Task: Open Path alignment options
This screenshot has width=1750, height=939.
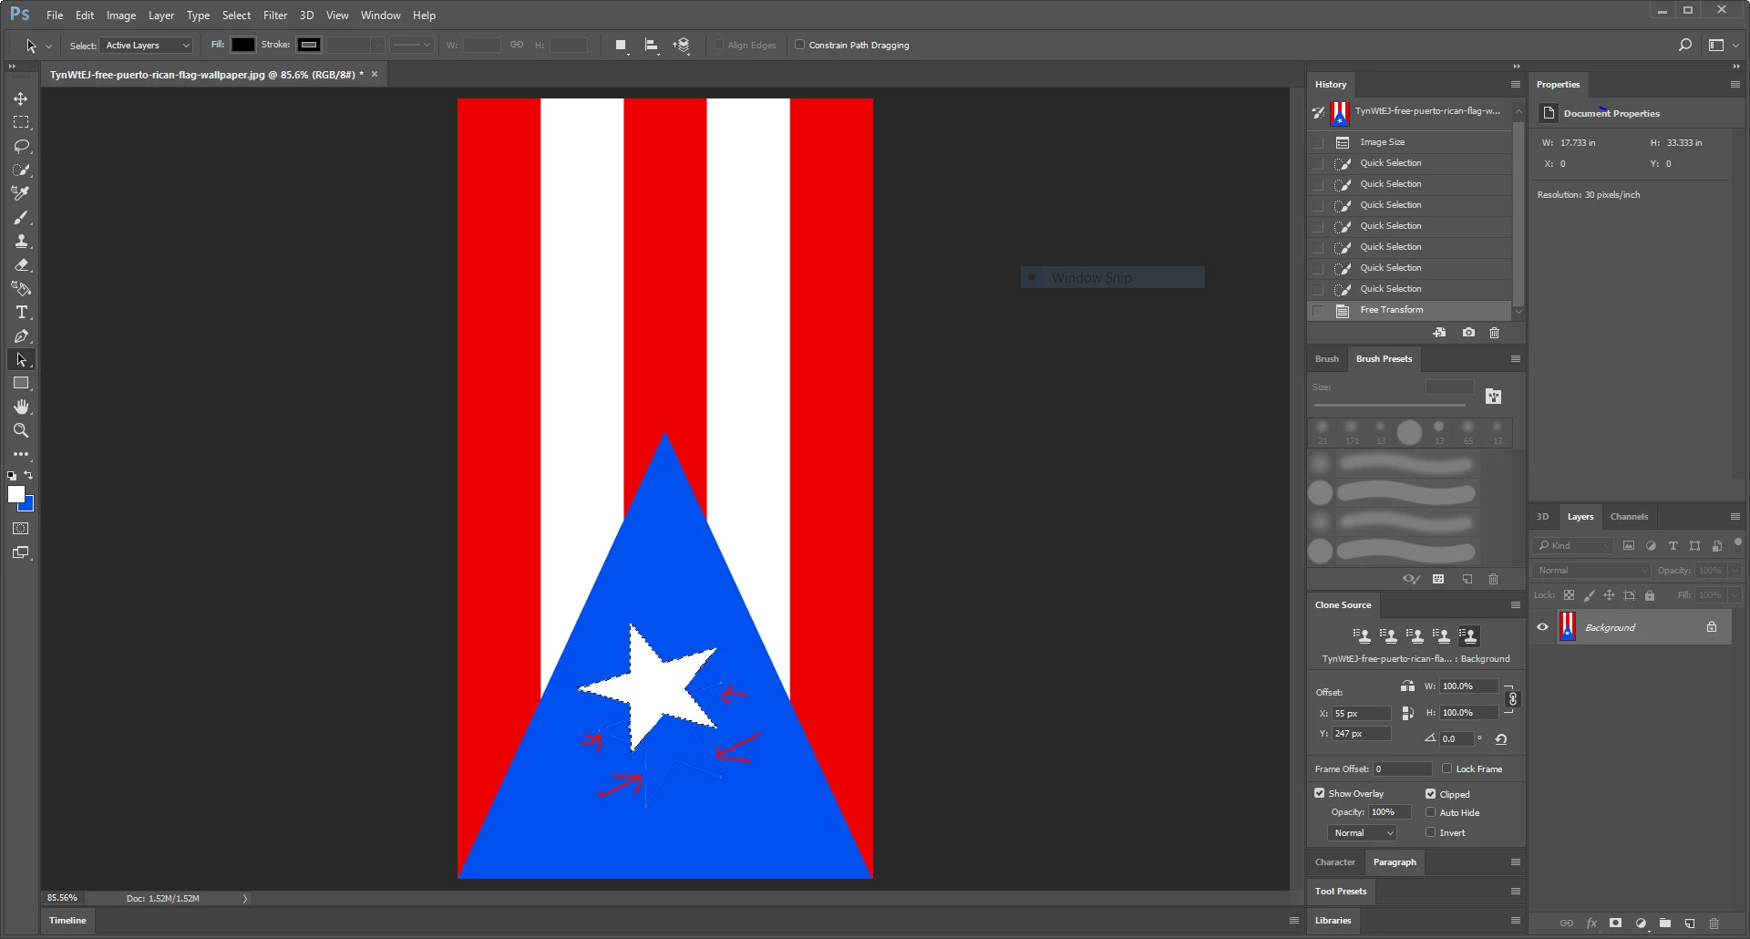Action: coord(652,45)
